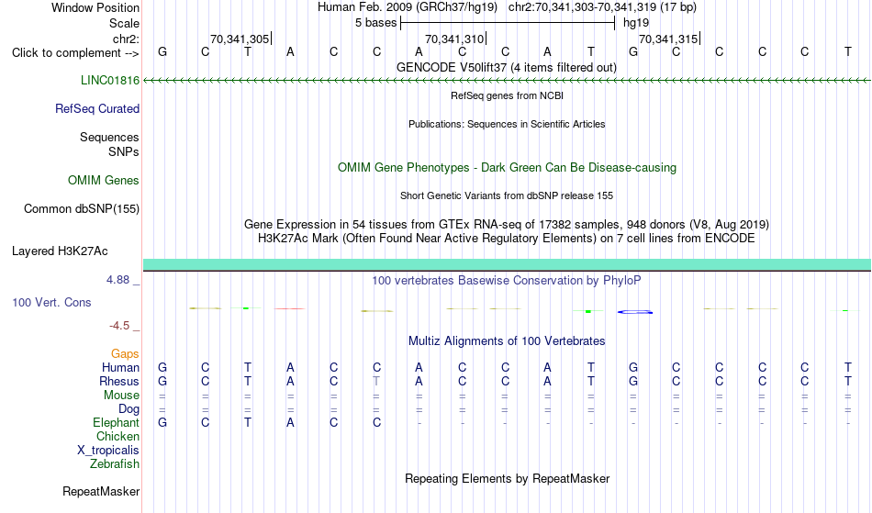Click the 4.88 upper scale value
This screenshot has width=872, height=513.
[117, 280]
